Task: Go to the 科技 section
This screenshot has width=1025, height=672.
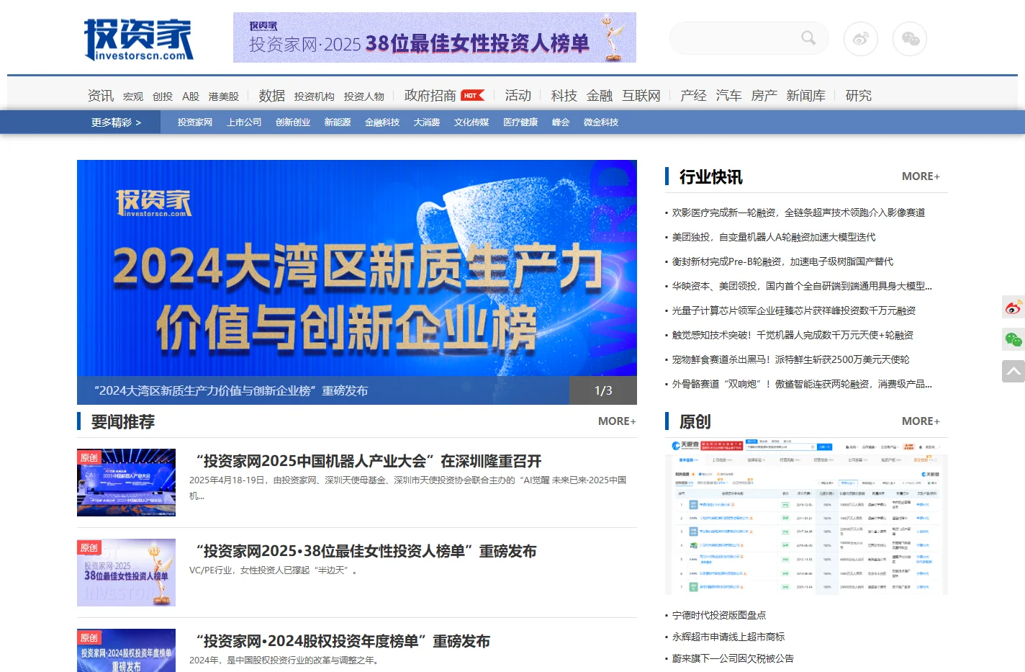Action: coord(564,96)
